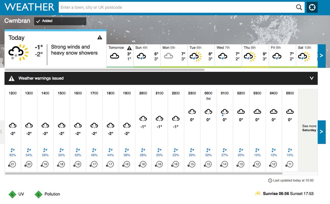
Task: Click the wind speed 21 circle icon
Action: click(x=12, y=164)
